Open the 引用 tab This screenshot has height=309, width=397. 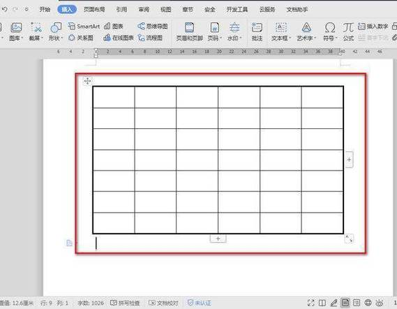point(121,10)
